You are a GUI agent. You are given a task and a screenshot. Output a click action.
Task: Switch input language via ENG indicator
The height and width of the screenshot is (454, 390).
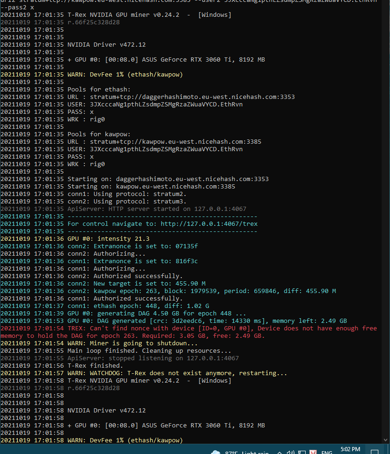[327, 452]
